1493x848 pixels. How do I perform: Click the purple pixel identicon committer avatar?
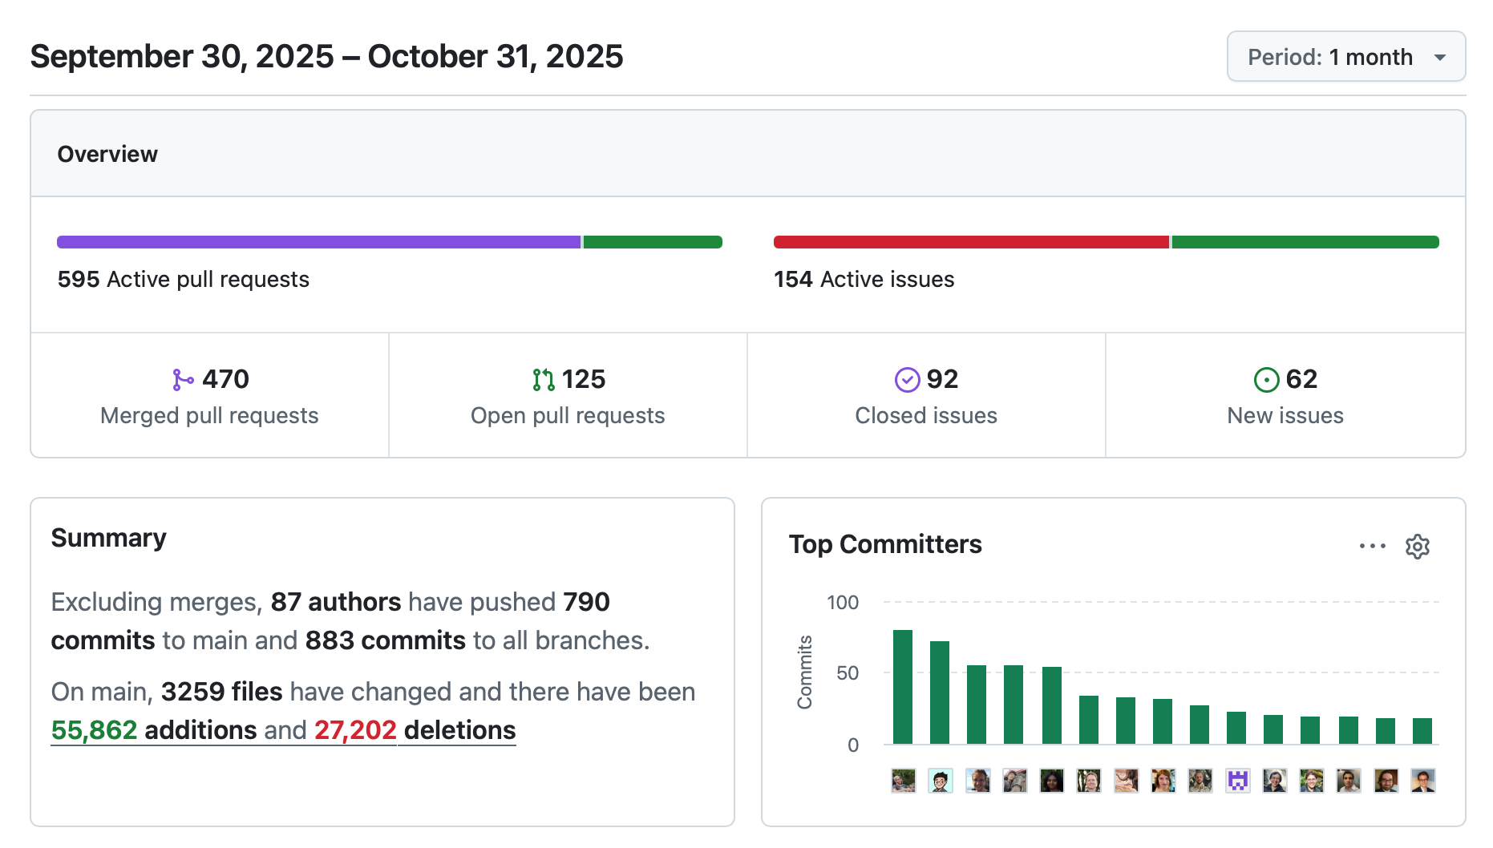1237,781
